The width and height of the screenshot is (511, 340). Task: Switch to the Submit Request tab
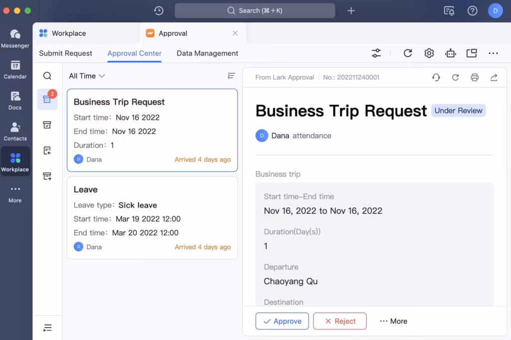click(x=65, y=53)
